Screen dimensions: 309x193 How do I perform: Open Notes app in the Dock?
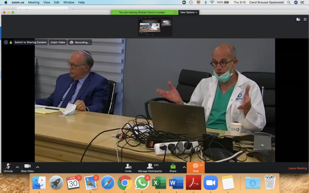click(x=228, y=183)
